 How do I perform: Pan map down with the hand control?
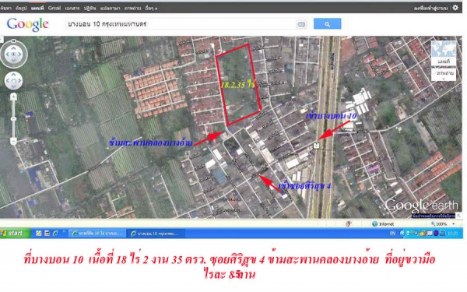pos(13,86)
